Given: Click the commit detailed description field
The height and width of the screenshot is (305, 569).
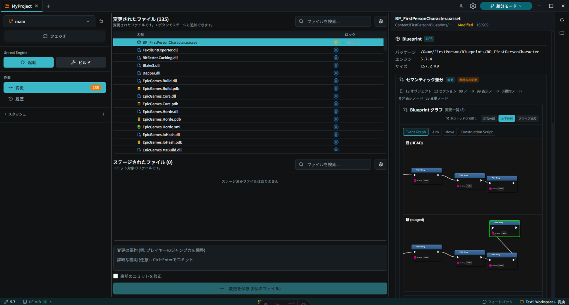Looking at the screenshot, I should coord(250,260).
